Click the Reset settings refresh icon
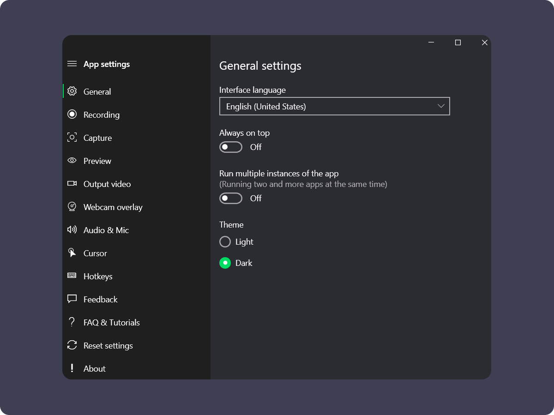This screenshot has height=415, width=554. tap(72, 345)
